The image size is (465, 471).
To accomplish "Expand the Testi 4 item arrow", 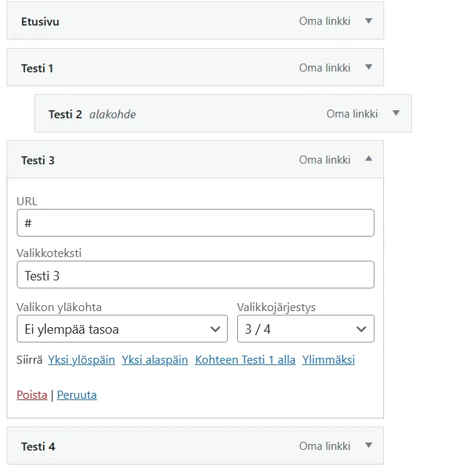I will tap(369, 445).
